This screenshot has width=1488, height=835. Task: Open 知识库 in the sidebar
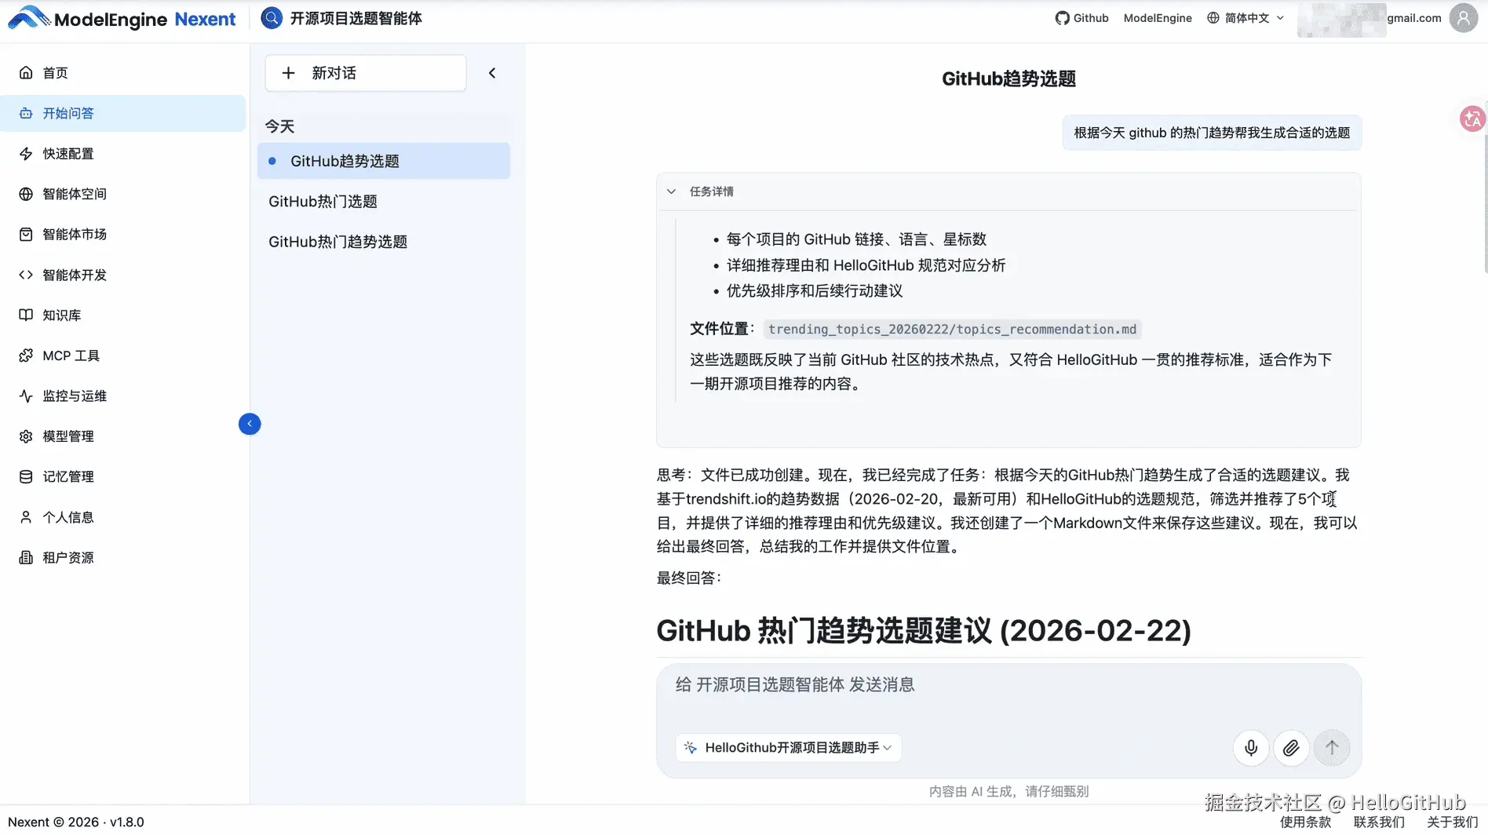(123, 315)
